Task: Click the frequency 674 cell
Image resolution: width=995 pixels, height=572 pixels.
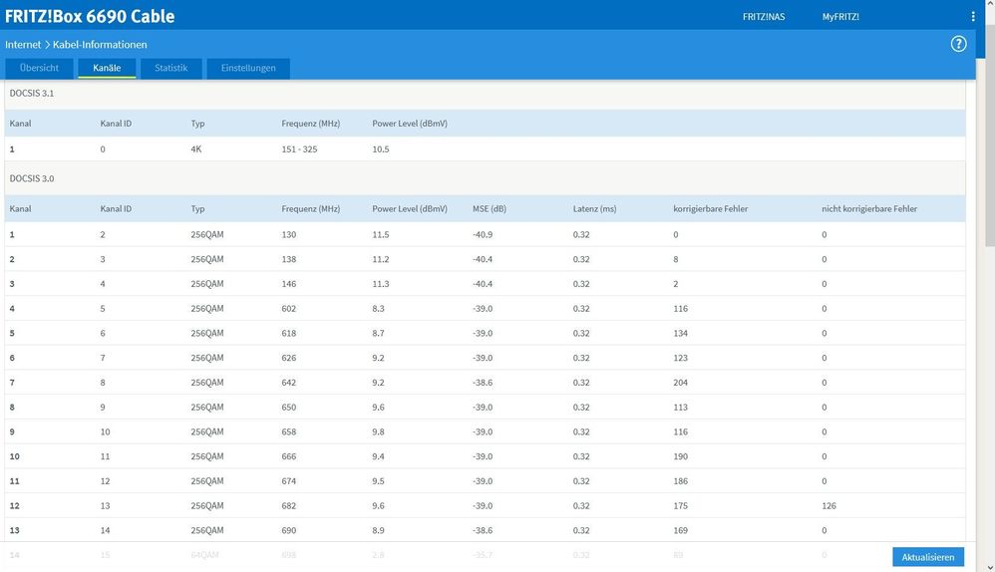Action: point(289,481)
